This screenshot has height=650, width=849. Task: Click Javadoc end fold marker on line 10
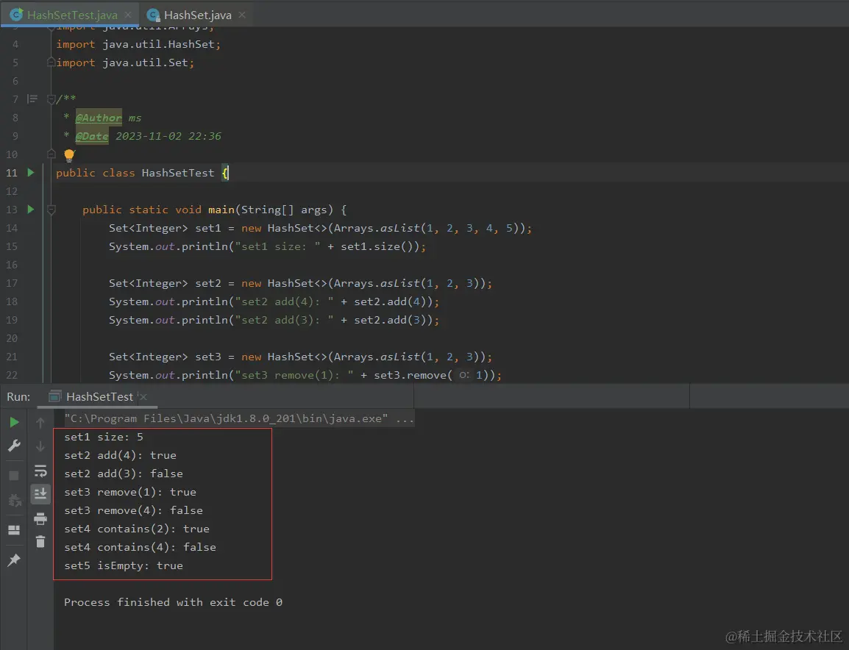[x=51, y=154]
